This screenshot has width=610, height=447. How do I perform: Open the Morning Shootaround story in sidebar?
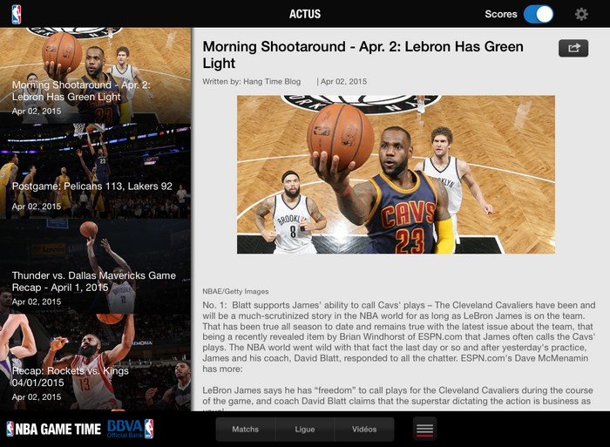point(95,76)
